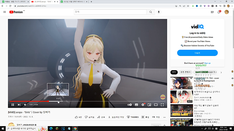Open Chrome three-dot menu
Image resolution: width=234 pixels, height=131 pixels.
pos(232,6)
